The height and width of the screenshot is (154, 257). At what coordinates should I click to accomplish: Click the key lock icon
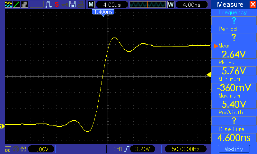(x=65, y=5)
